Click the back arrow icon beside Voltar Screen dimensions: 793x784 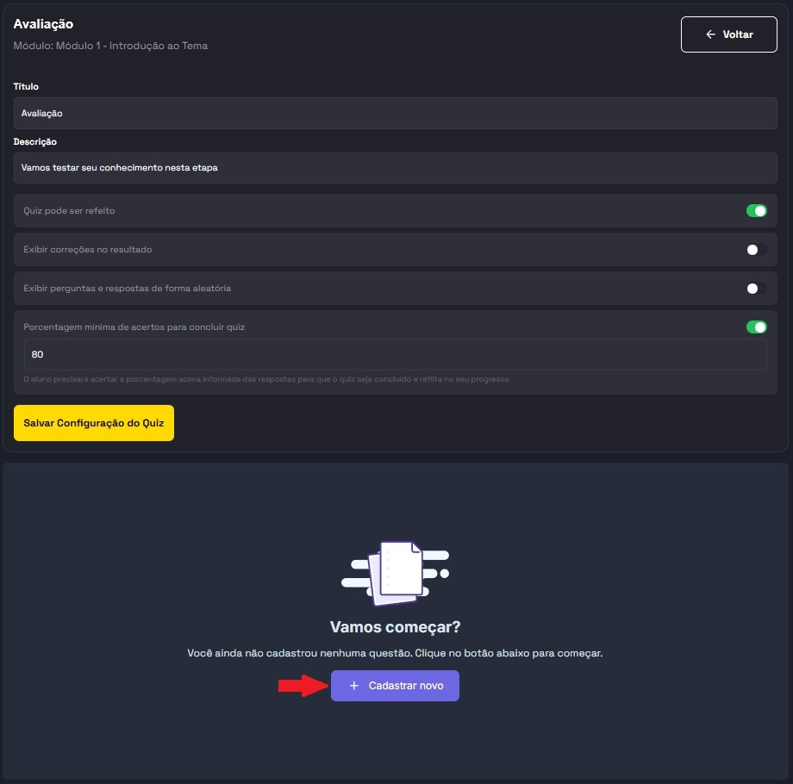tap(710, 34)
